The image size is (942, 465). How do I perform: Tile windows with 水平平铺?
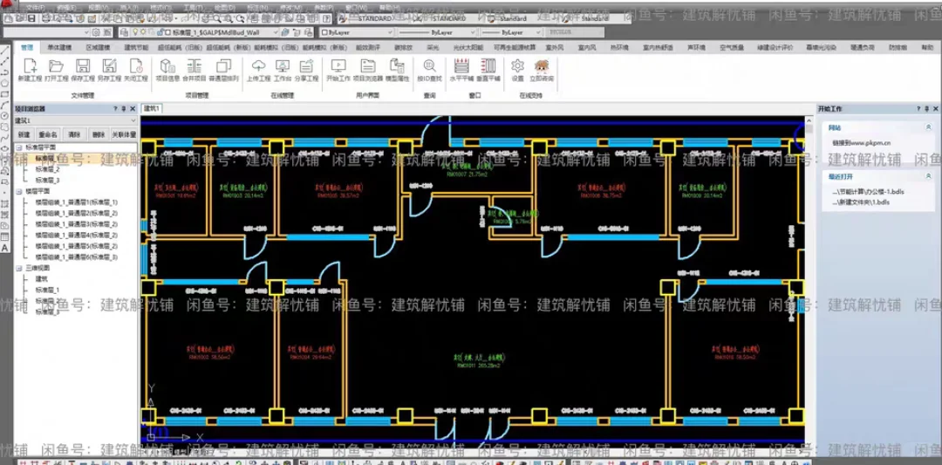click(x=461, y=70)
